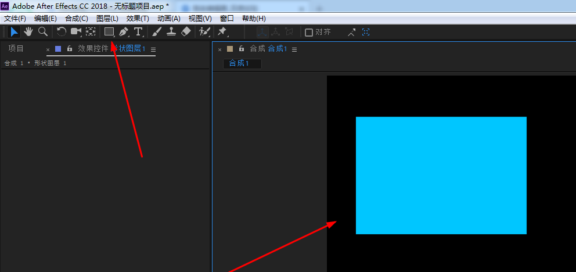Toggle lock on the effect controls panel
576x272 pixels.
70,49
